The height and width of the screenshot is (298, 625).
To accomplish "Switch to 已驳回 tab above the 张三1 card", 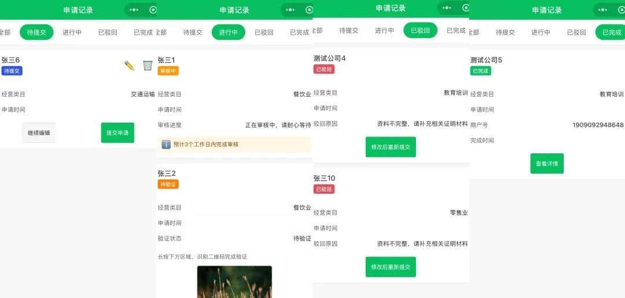I will 264,32.
